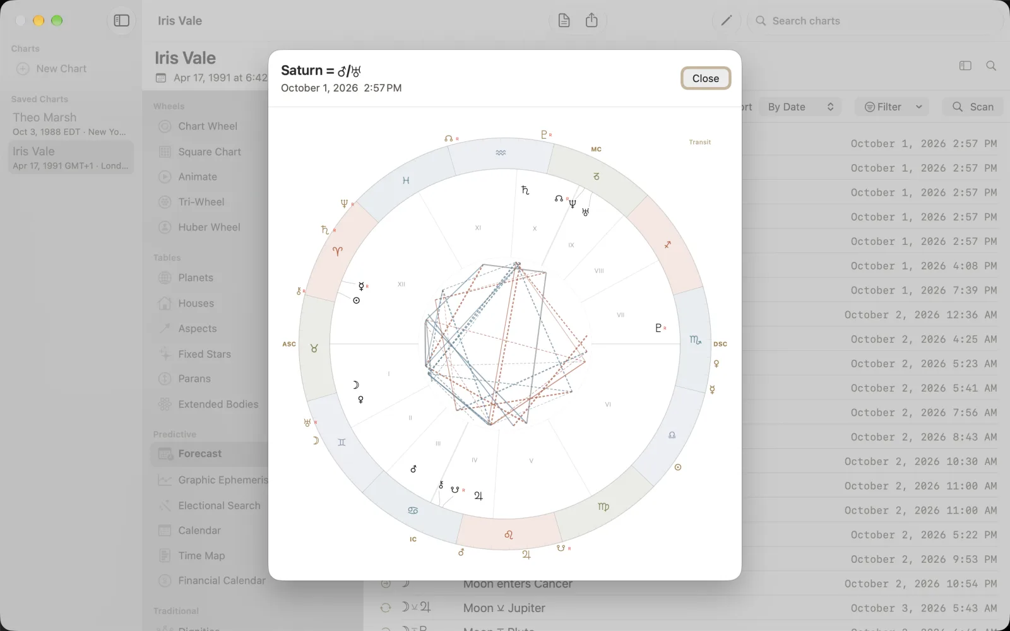
Task: Select the October 1, 2026 7:39 PM entry
Action: 924,290
